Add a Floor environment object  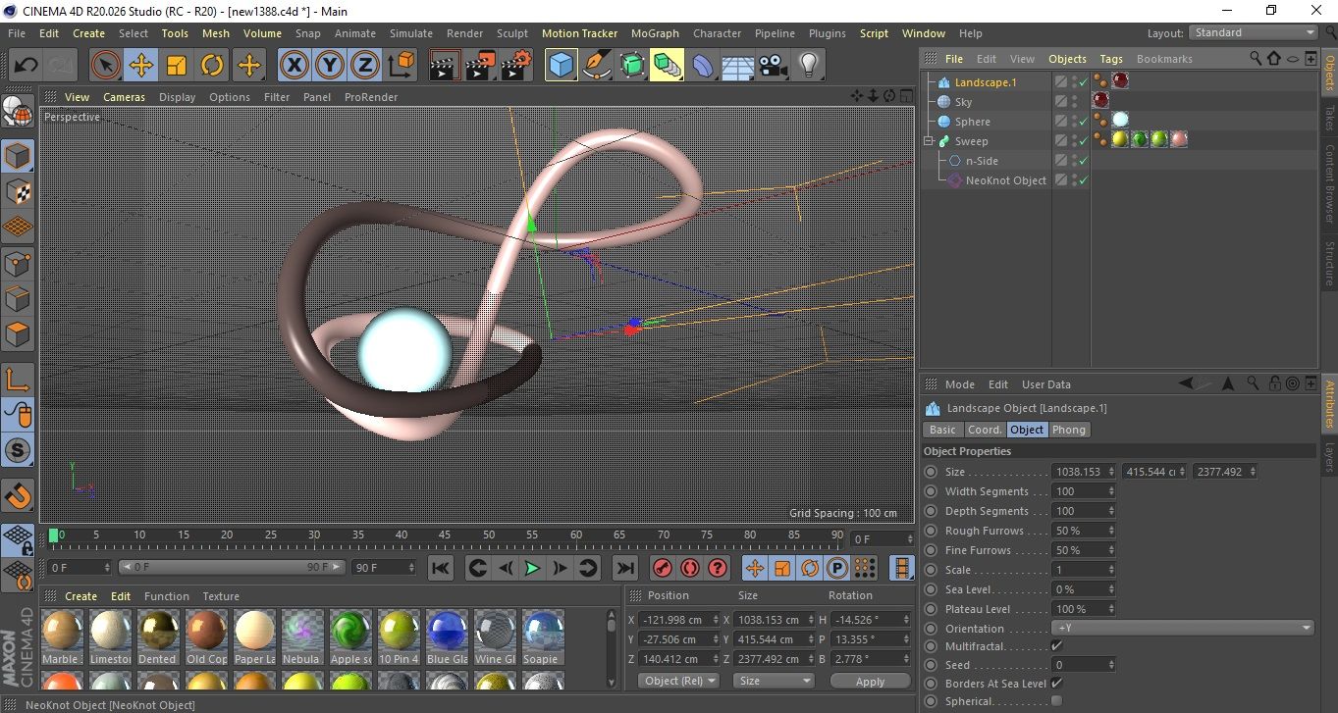click(737, 66)
